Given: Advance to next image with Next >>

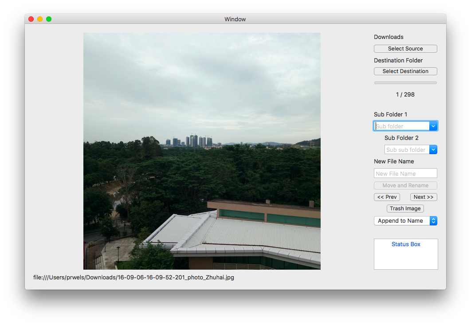Looking at the screenshot, I should (424, 197).
